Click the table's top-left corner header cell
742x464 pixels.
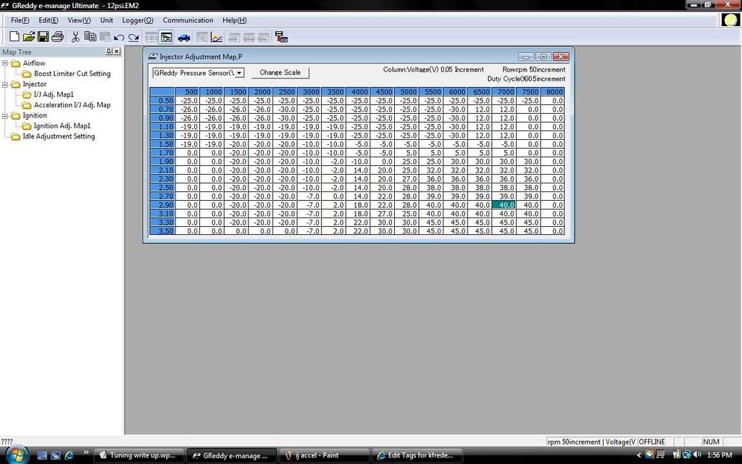click(x=162, y=91)
